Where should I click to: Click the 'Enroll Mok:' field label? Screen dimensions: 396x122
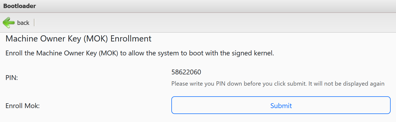point(23,106)
